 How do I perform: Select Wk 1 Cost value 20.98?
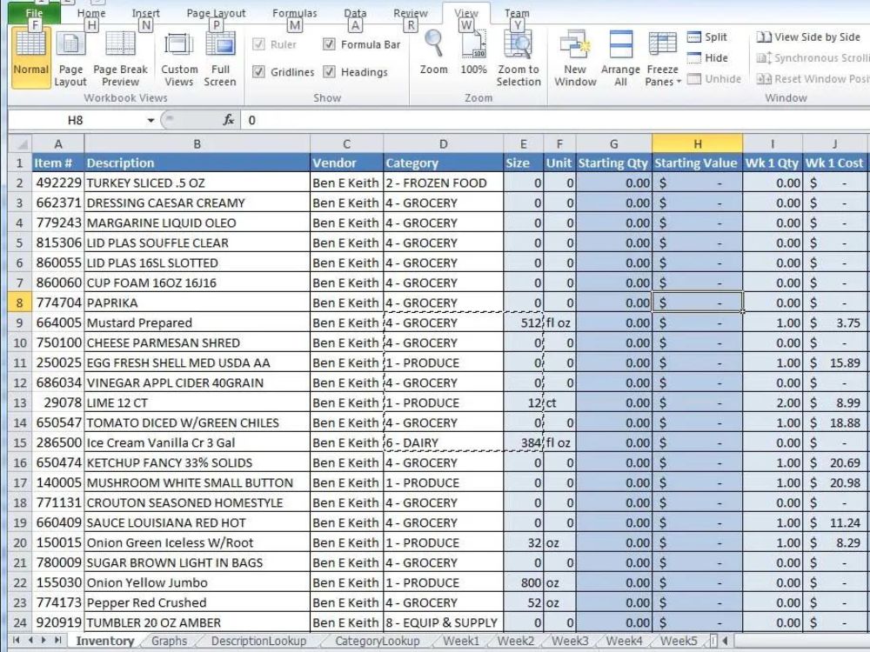pos(835,482)
